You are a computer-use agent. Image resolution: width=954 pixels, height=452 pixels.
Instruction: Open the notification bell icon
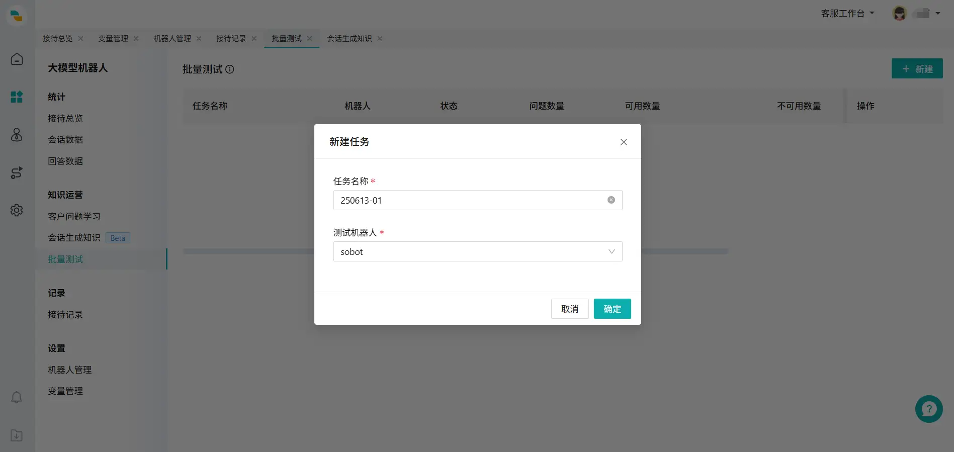click(x=17, y=397)
